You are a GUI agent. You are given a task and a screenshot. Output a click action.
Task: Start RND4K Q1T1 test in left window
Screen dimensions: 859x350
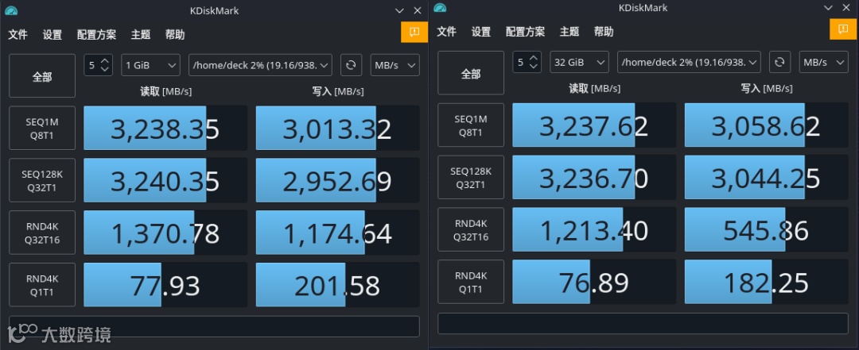pos(42,285)
